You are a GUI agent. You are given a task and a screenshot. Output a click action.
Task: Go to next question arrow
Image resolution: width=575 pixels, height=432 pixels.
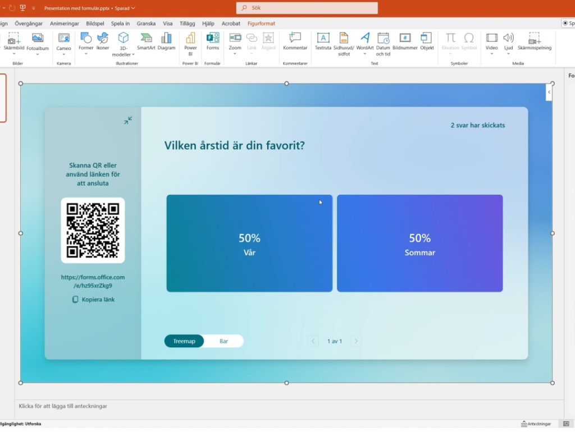tap(356, 341)
